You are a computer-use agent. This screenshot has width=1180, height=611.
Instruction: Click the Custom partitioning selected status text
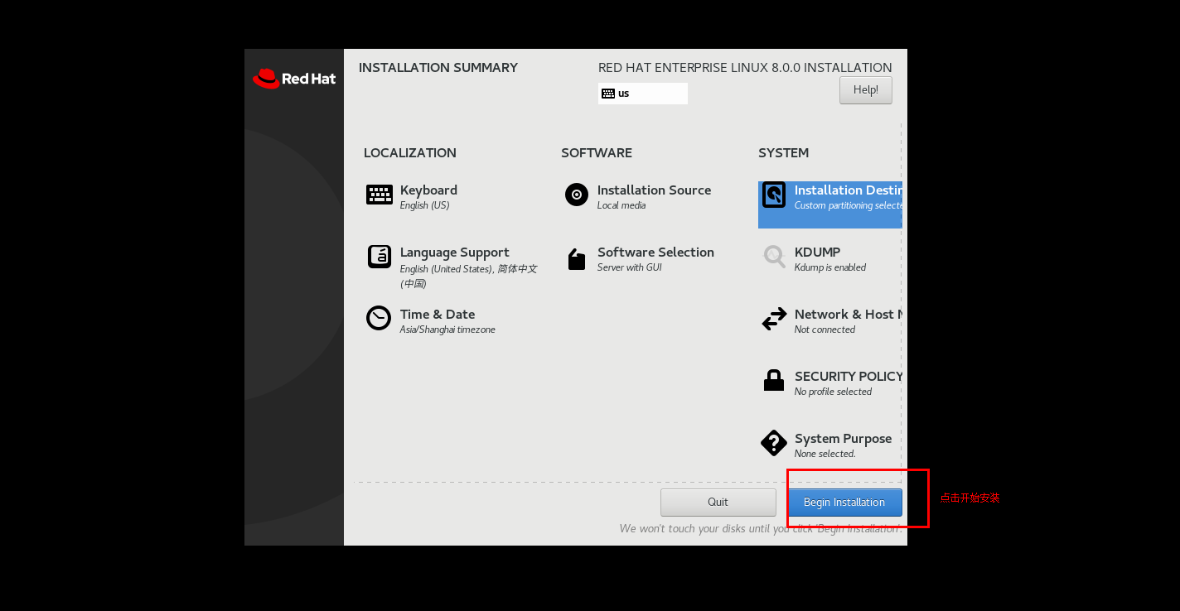[848, 205]
